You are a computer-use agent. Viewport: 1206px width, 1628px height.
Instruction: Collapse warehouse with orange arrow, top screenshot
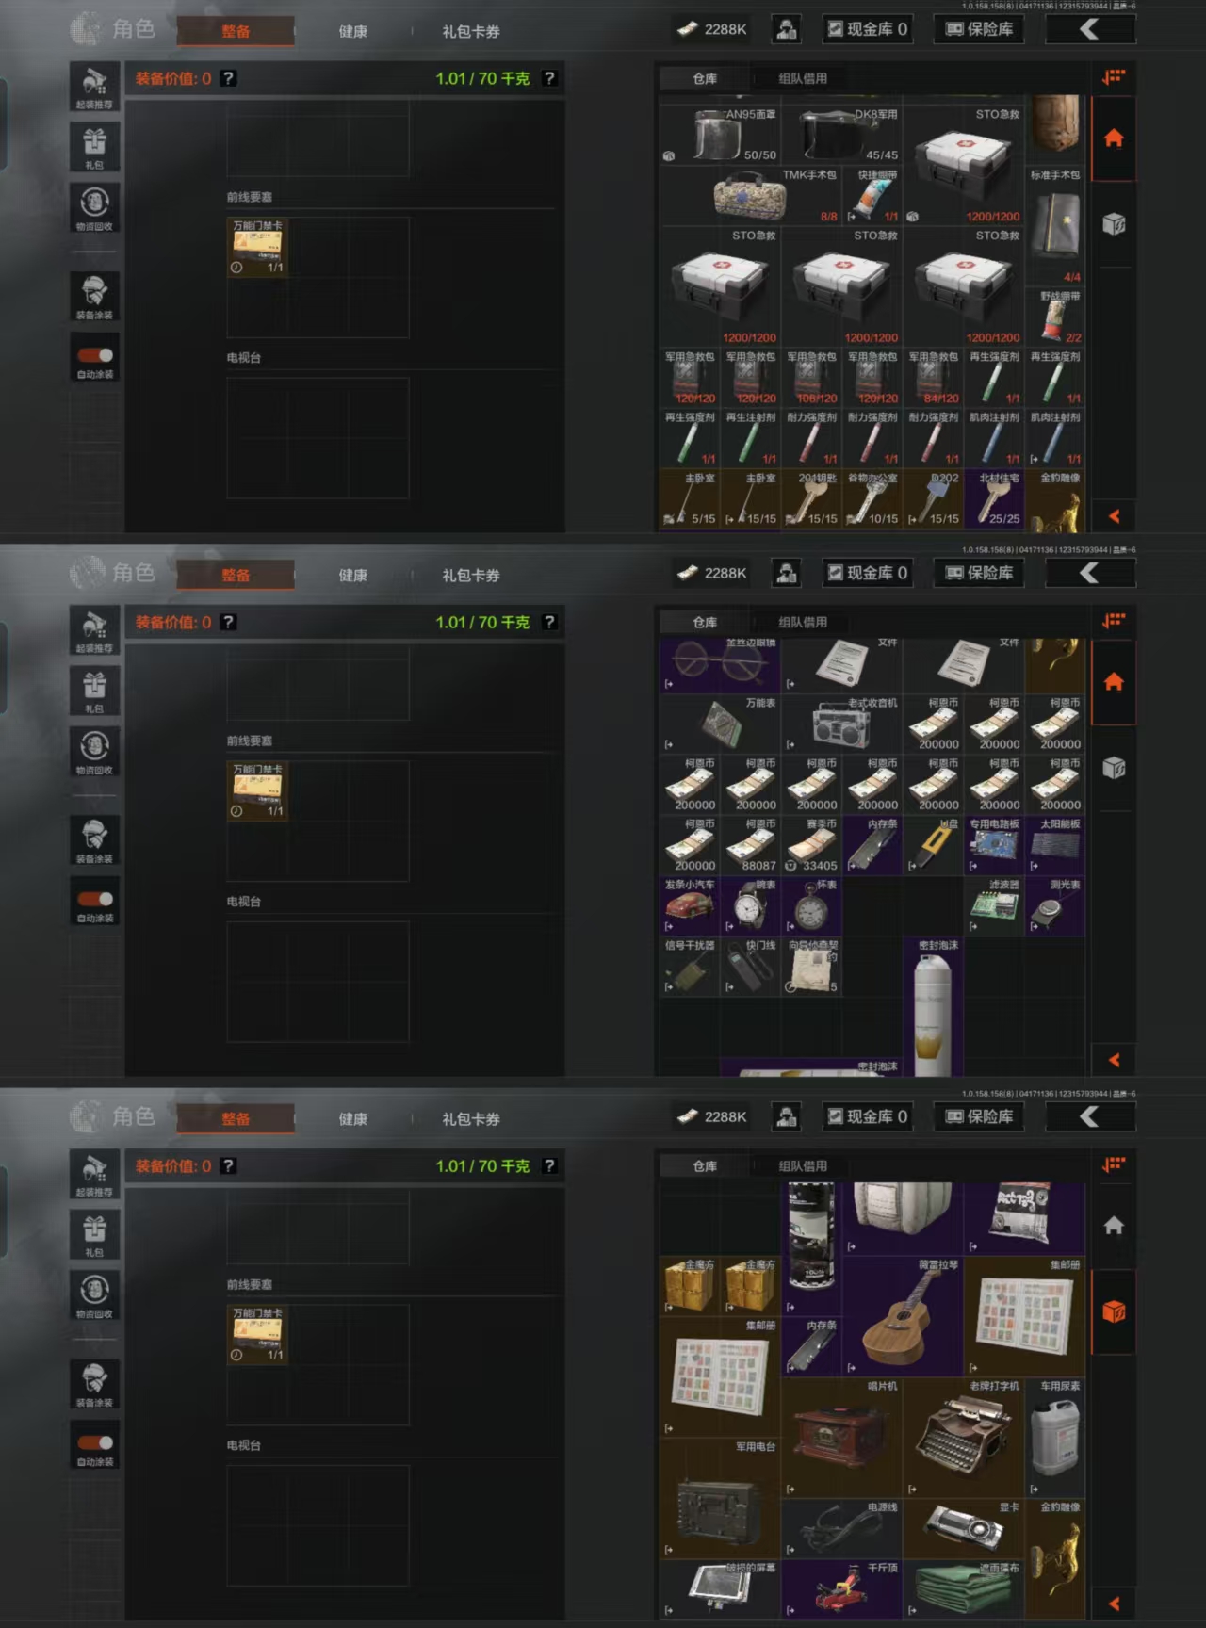(1115, 516)
